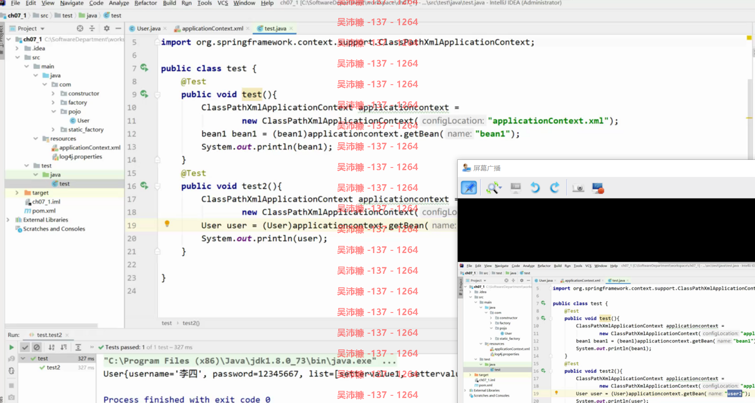Run class test from line 7 gutter
Viewport: 755px width, 403px height.
coord(144,68)
